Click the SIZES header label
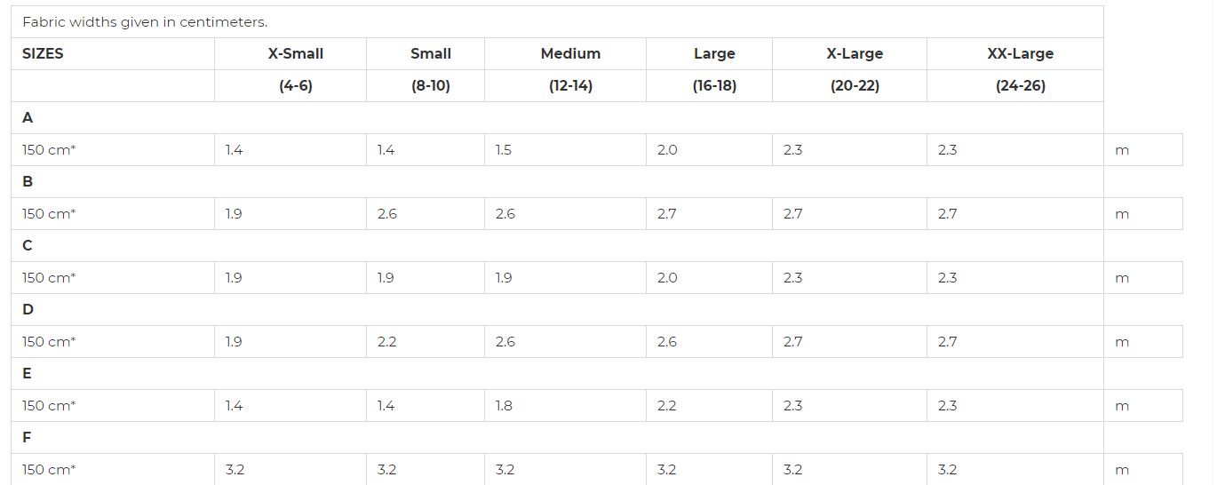1225x485 pixels. (x=43, y=53)
